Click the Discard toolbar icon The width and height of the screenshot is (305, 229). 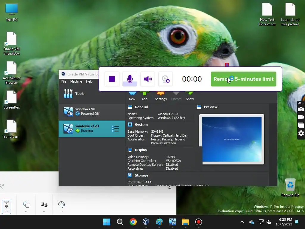pyautogui.click(x=176, y=96)
